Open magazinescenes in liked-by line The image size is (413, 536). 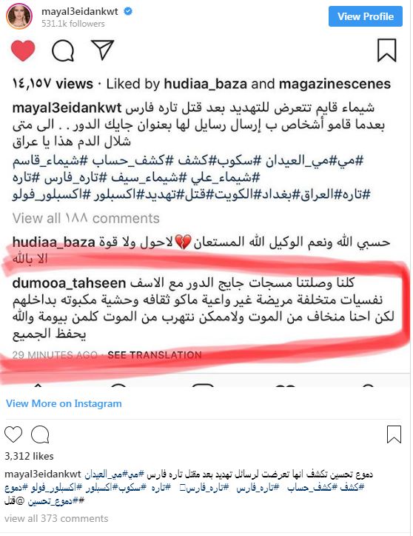335,84
